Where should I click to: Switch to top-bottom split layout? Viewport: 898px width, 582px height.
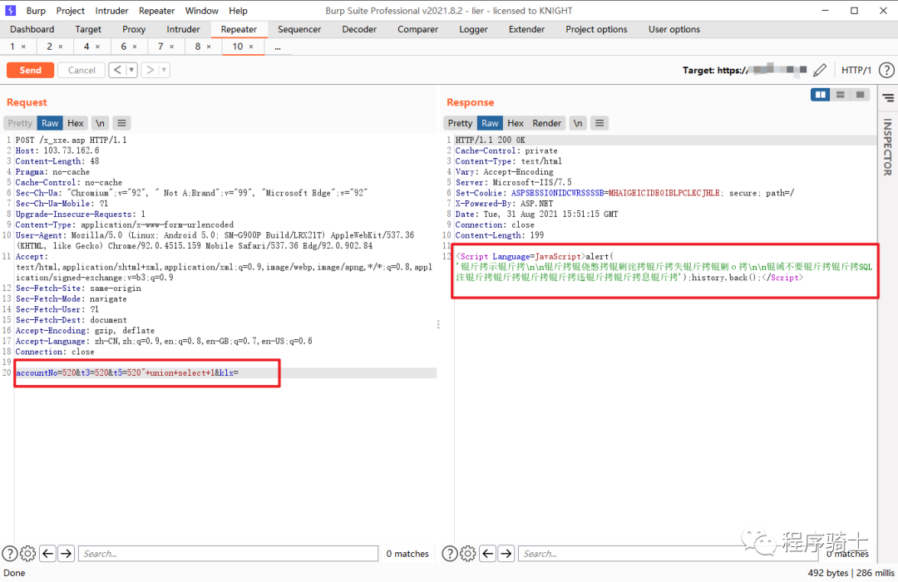point(841,95)
